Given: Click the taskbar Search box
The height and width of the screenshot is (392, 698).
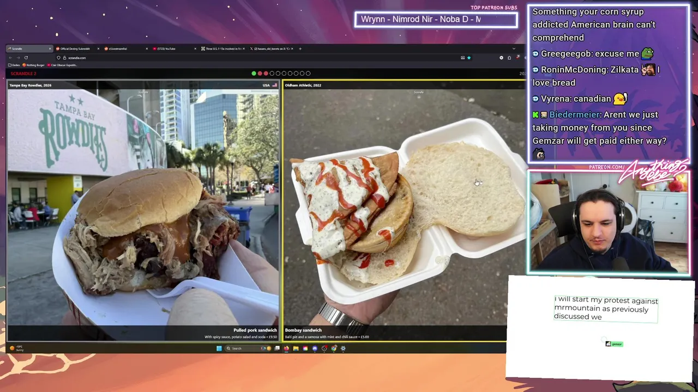Looking at the screenshot, I should pos(248,348).
